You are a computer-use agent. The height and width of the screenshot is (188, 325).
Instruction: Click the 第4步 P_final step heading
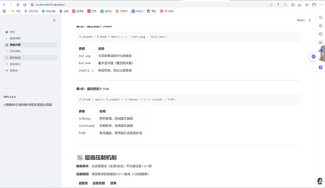click(x=93, y=89)
